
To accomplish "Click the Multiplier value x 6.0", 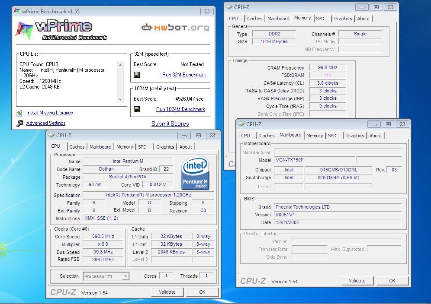I will (103, 244).
